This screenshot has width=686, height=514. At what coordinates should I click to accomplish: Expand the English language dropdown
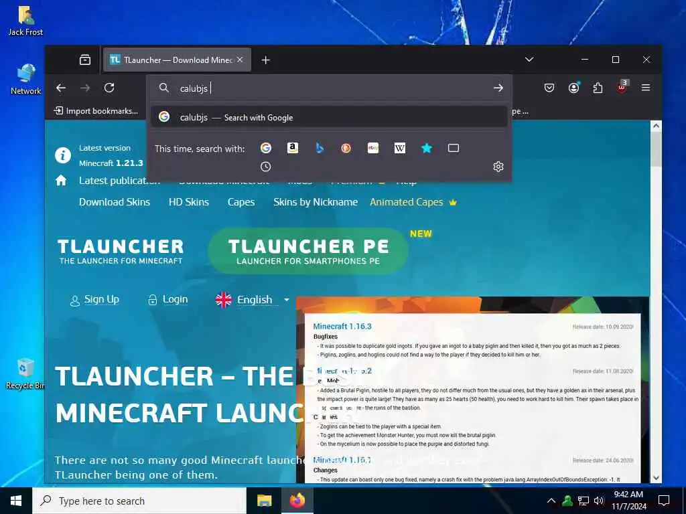click(253, 300)
